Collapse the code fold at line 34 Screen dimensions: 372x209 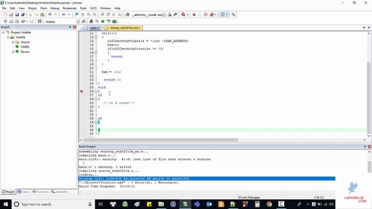pos(96,122)
